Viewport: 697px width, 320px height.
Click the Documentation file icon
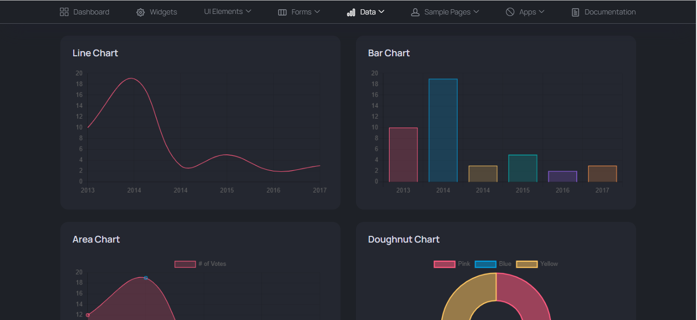tap(575, 12)
